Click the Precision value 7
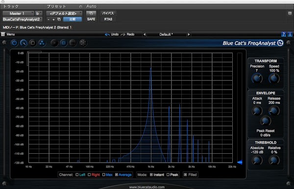The image size is (294, 189). coord(257,71)
